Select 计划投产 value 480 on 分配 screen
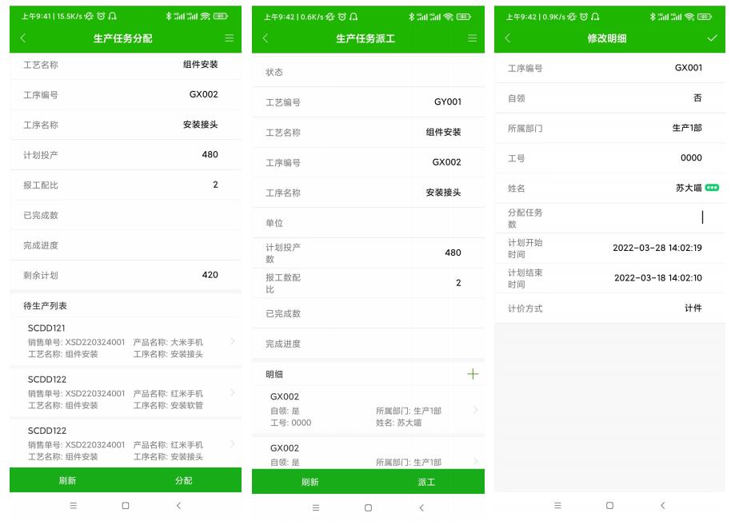 (x=210, y=154)
